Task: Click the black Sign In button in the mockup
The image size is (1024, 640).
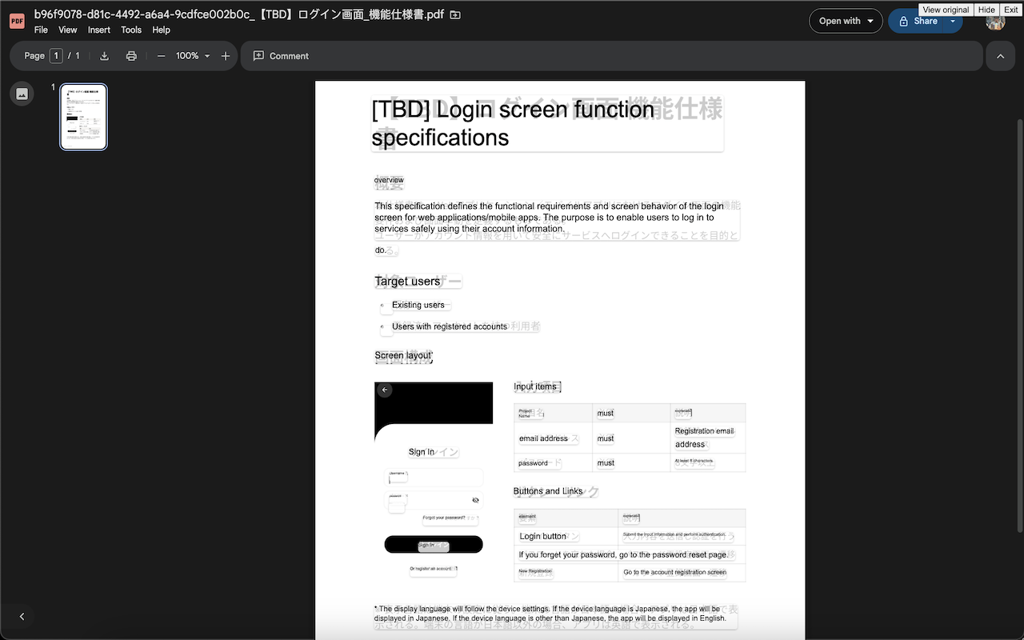Action: pos(434,545)
